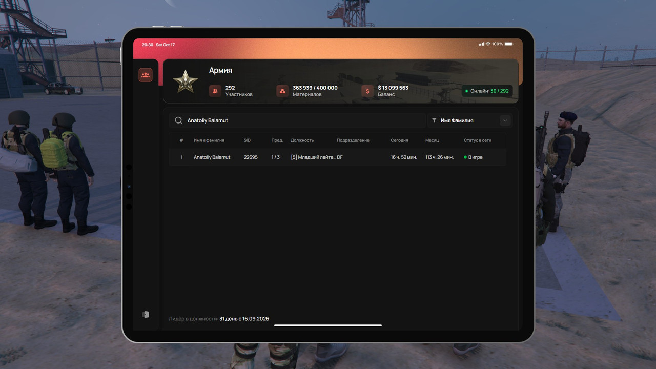Screen dimensions: 656x369
Task: Click rank cell [5] Младший лейте…
Action: coord(313,157)
